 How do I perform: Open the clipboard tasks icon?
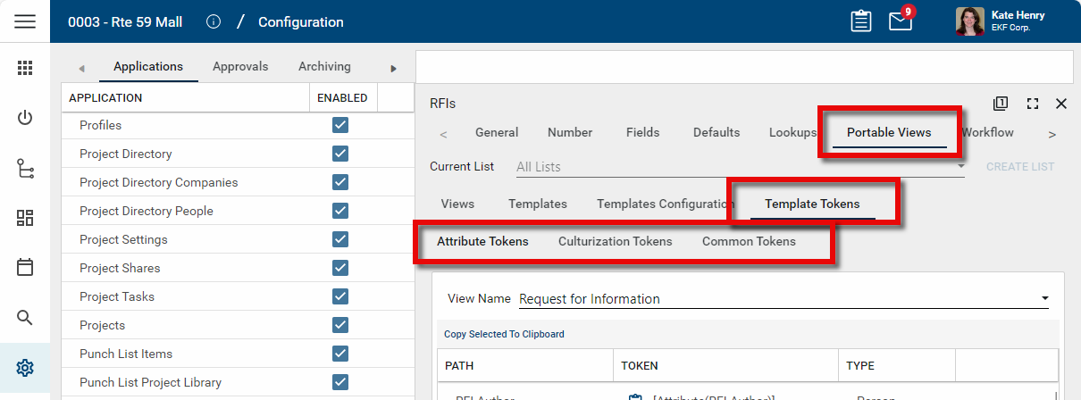860,21
